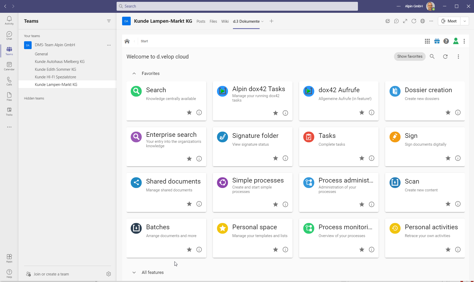474x282 pixels.
Task: Add a new tab with plus
Action: click(x=271, y=21)
